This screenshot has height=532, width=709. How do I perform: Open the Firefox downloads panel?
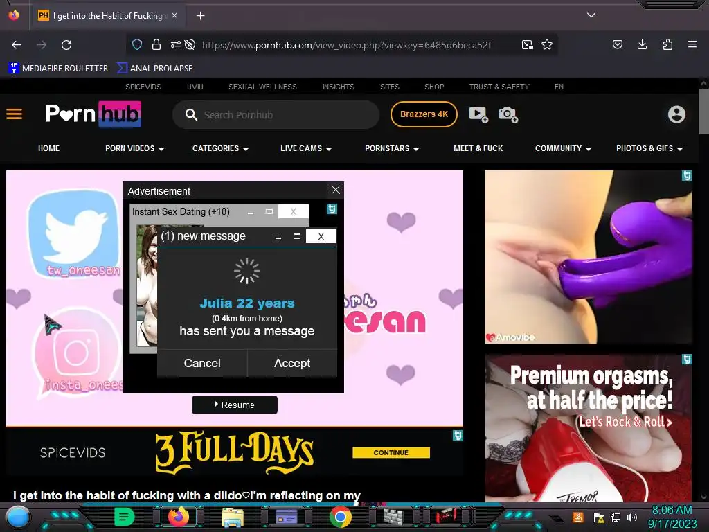pos(642,44)
